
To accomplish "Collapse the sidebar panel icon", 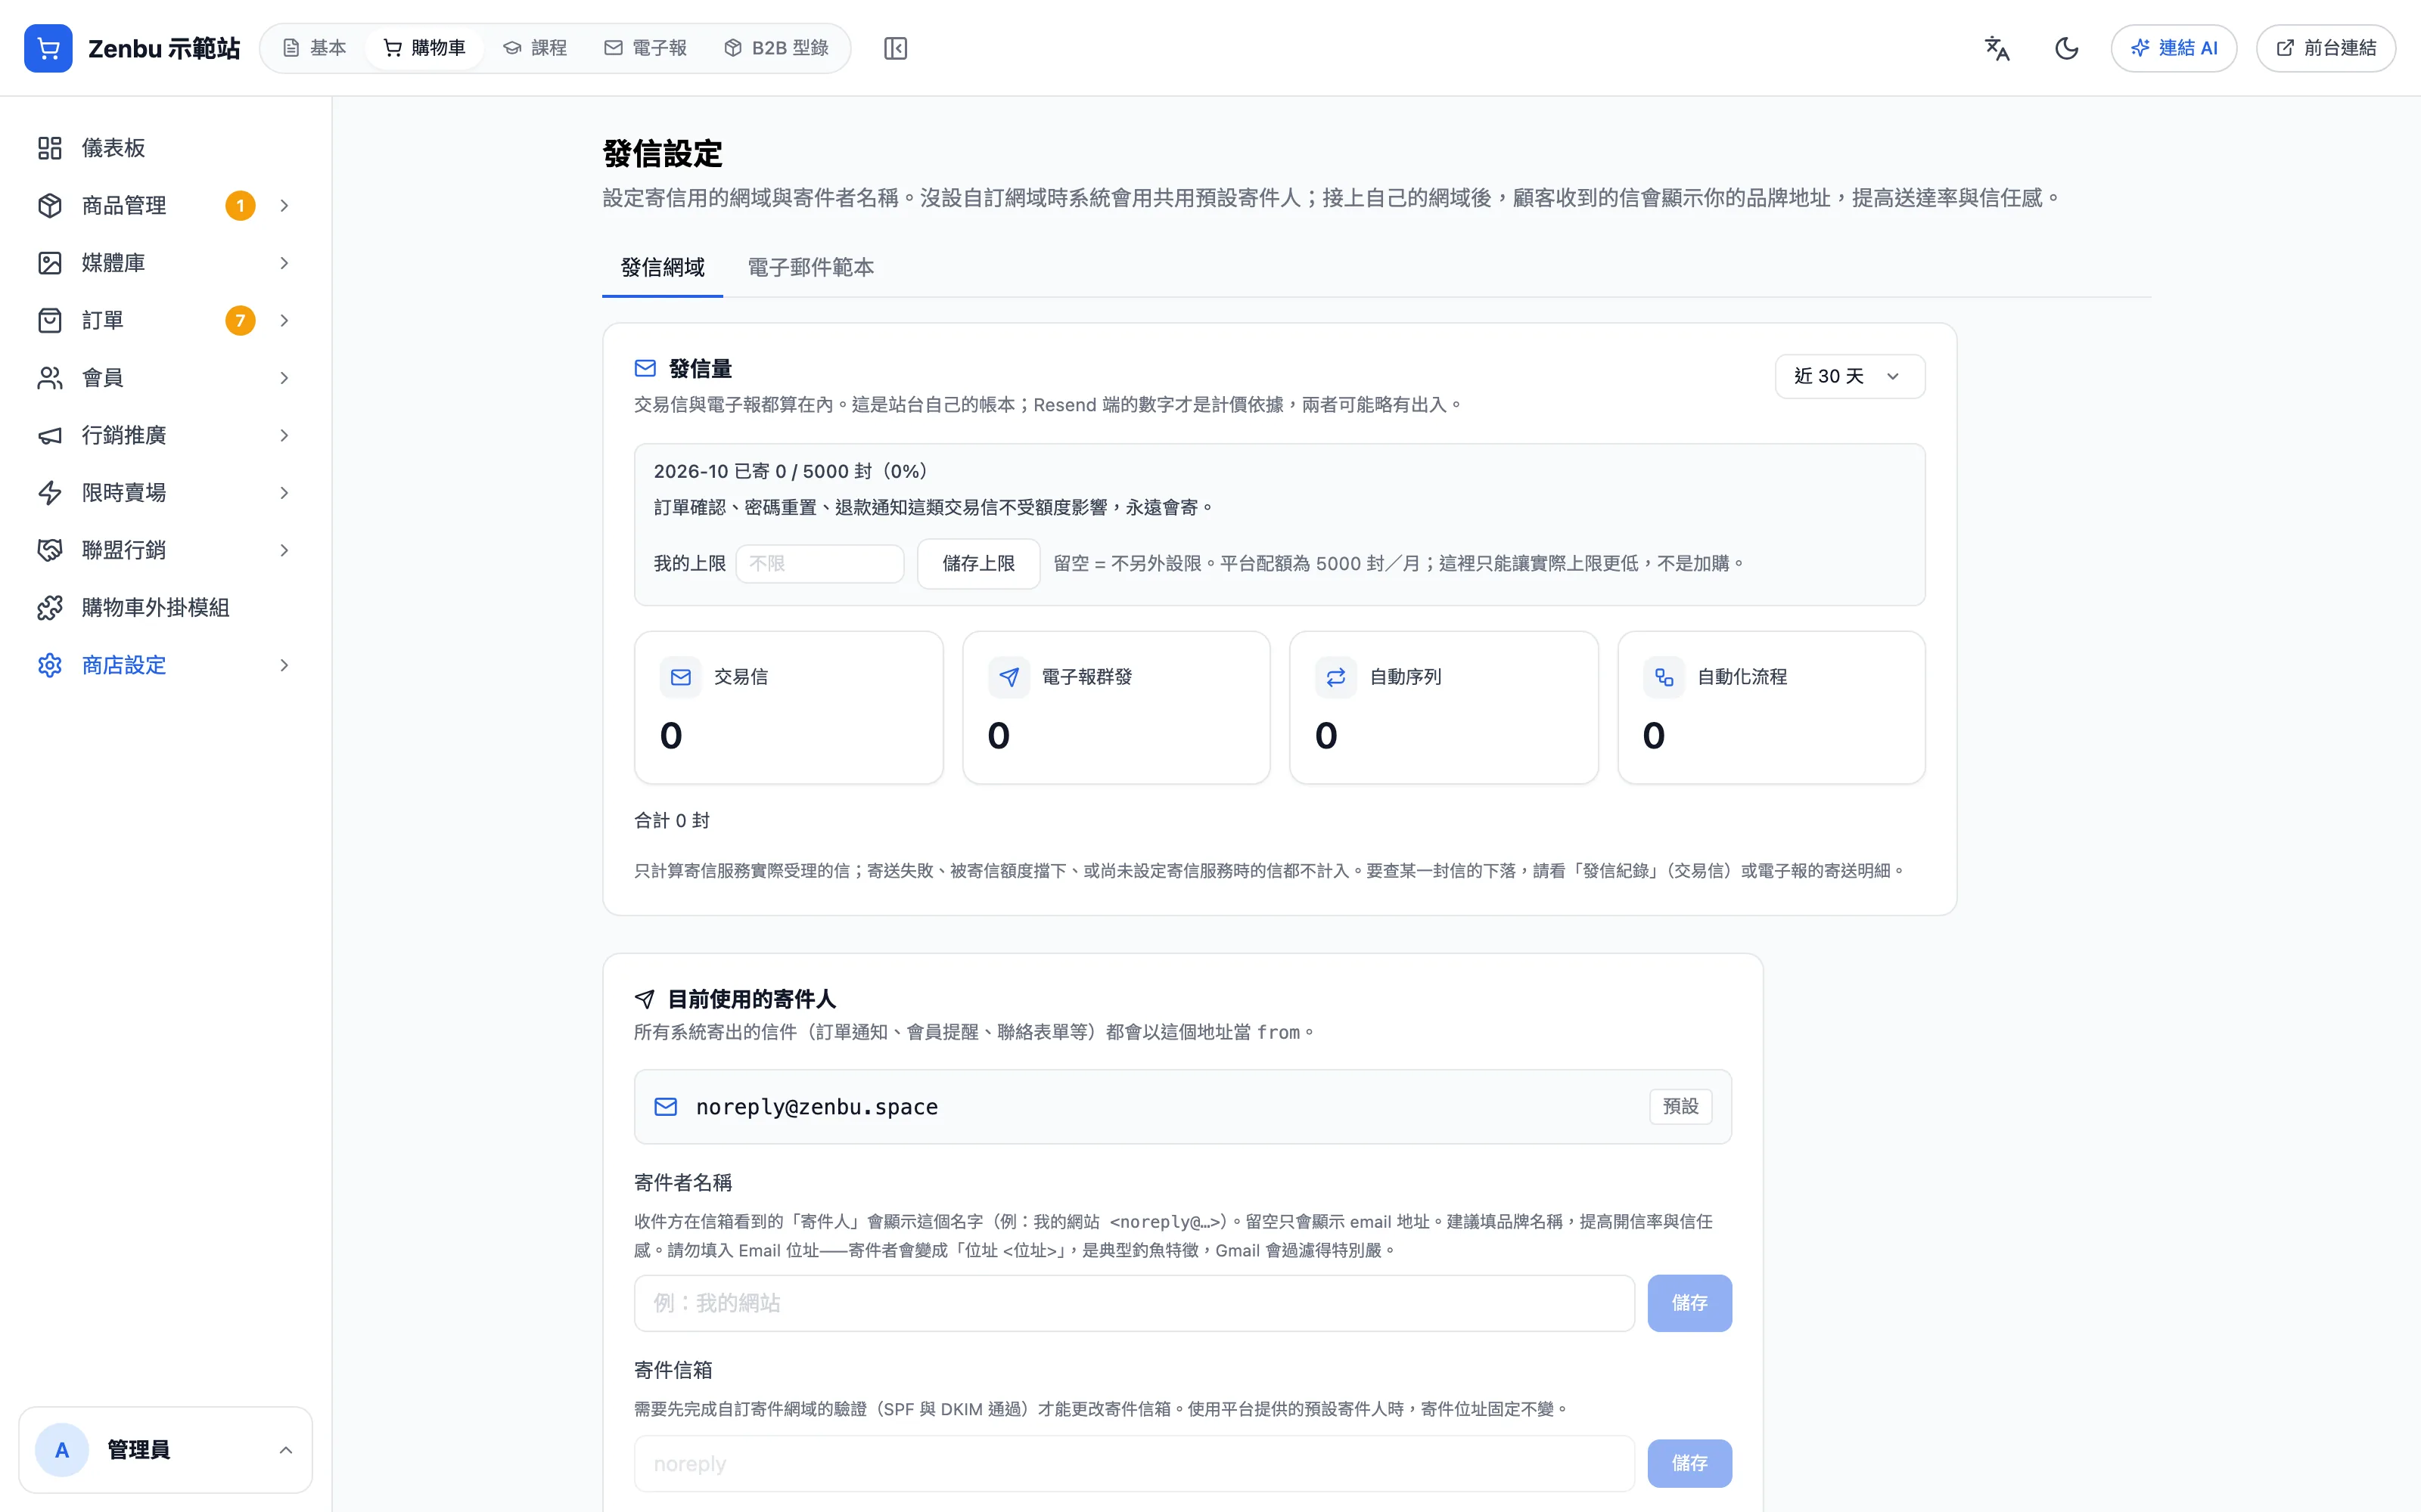I will tap(895, 48).
